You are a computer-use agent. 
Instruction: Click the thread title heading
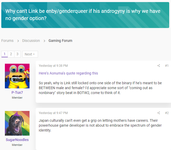pyautogui.click(x=83, y=15)
